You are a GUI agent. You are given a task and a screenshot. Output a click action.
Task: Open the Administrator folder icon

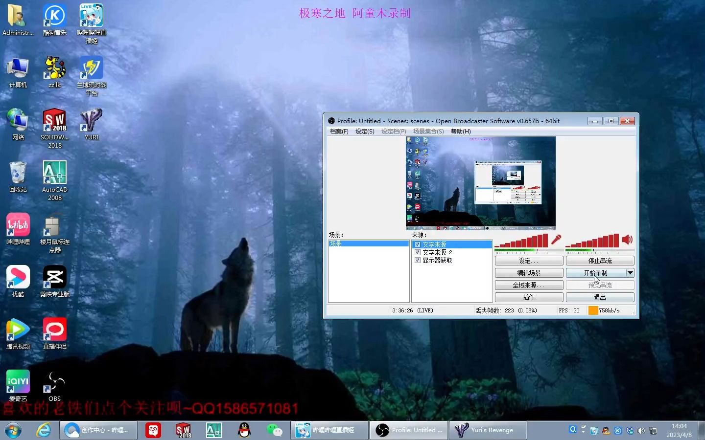[18, 21]
